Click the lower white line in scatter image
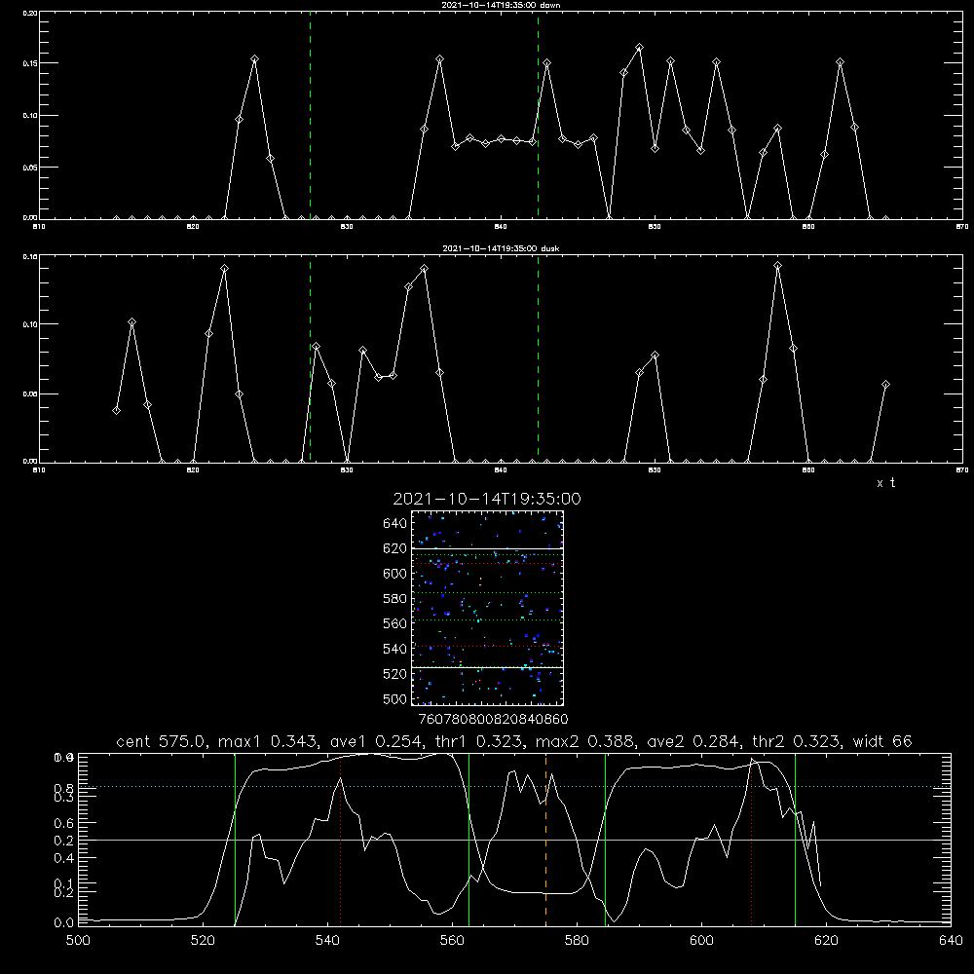The width and height of the screenshot is (974, 974). (487, 667)
